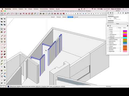Viewport: 129px width, 96px height.
Task: Toggle visibility of CRISTAL layer
Action: click(x=120, y=43)
